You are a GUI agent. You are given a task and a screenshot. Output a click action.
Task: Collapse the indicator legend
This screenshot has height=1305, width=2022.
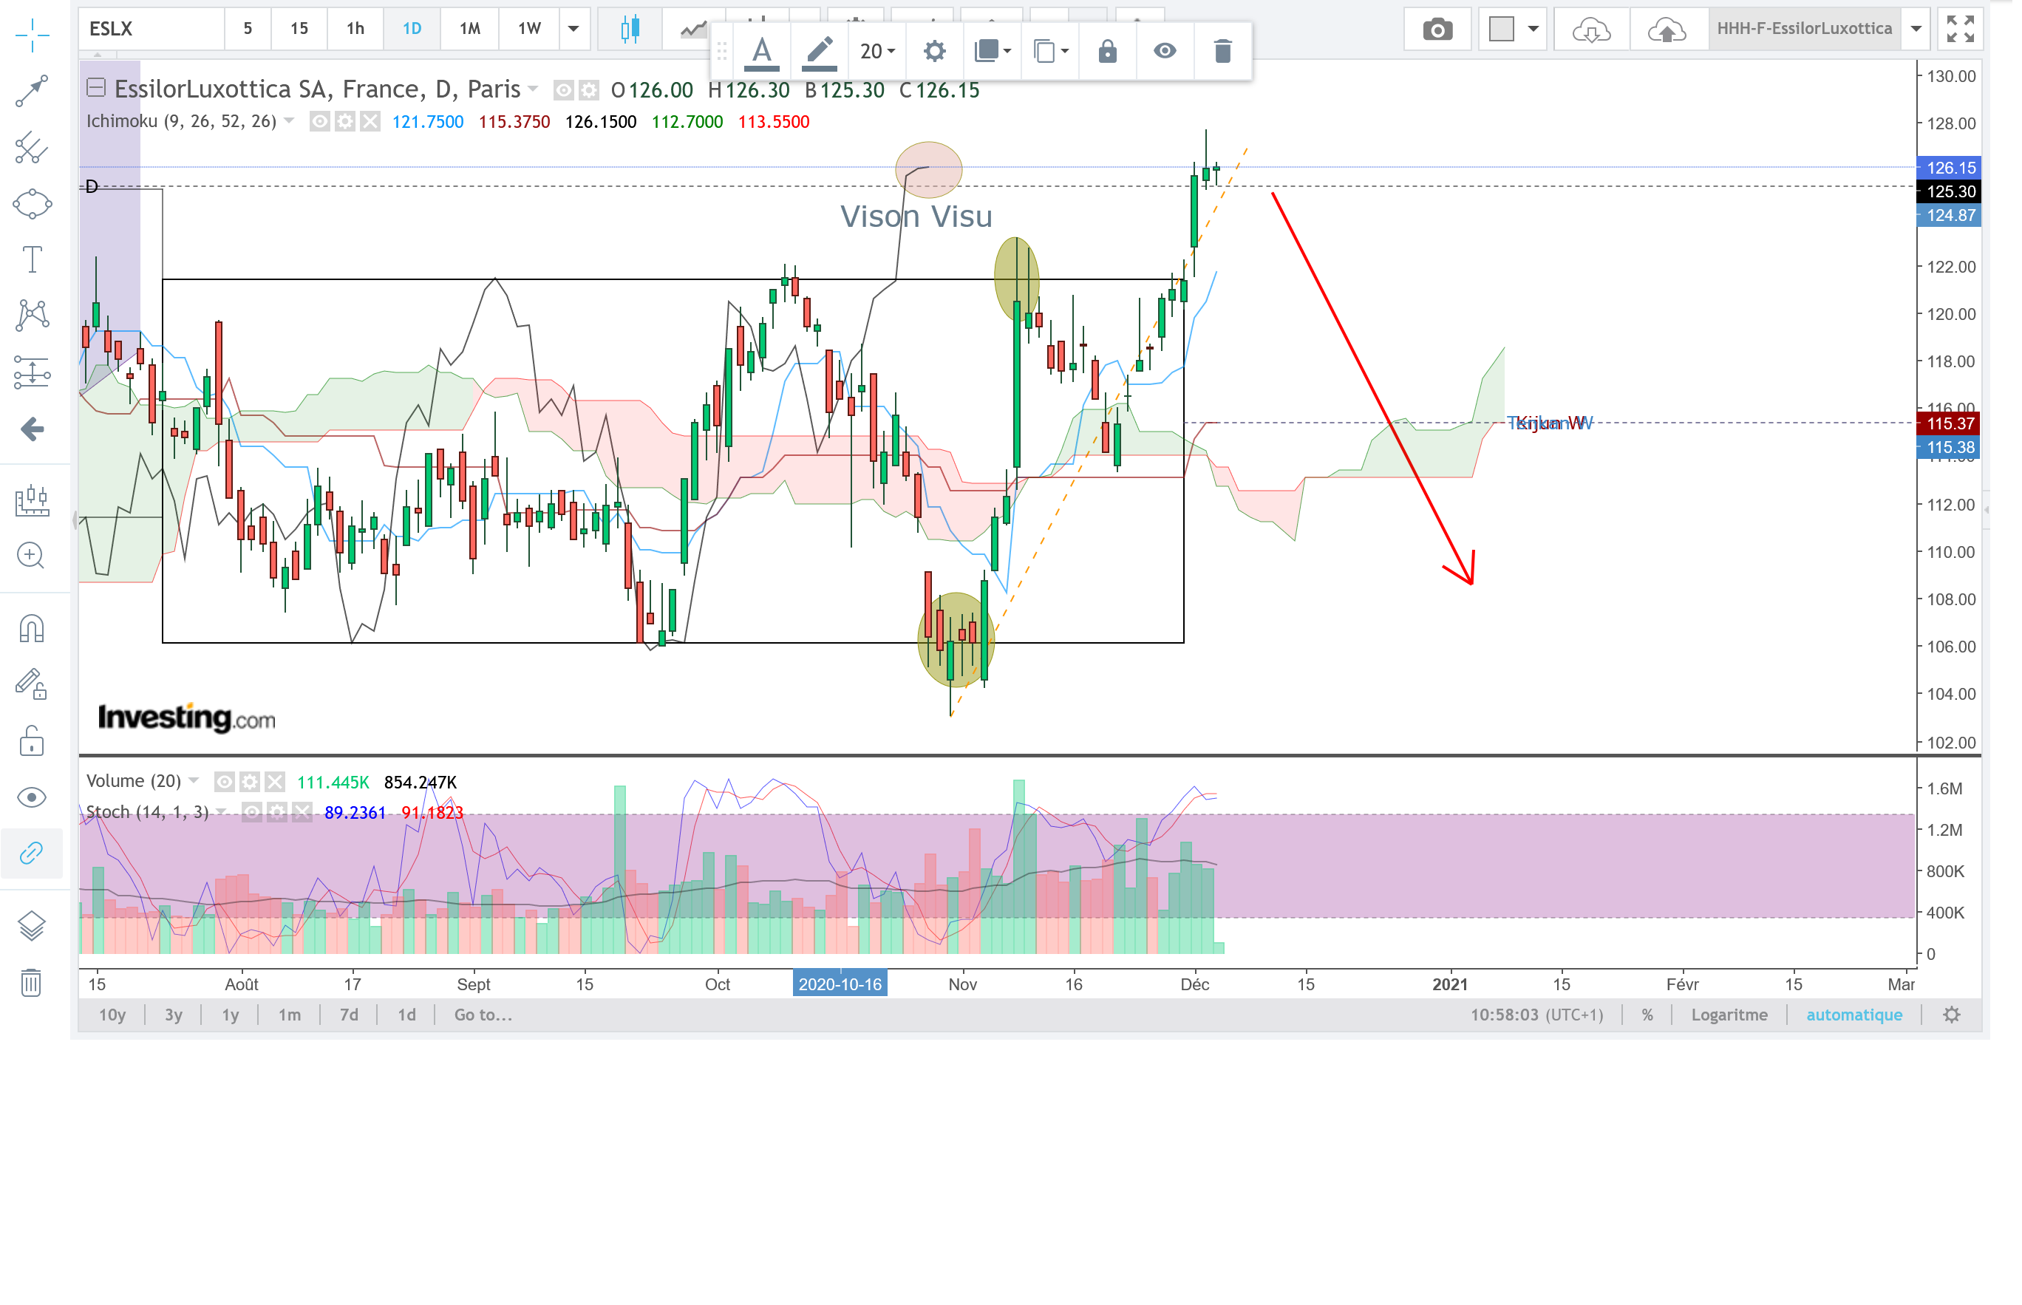[x=96, y=87]
